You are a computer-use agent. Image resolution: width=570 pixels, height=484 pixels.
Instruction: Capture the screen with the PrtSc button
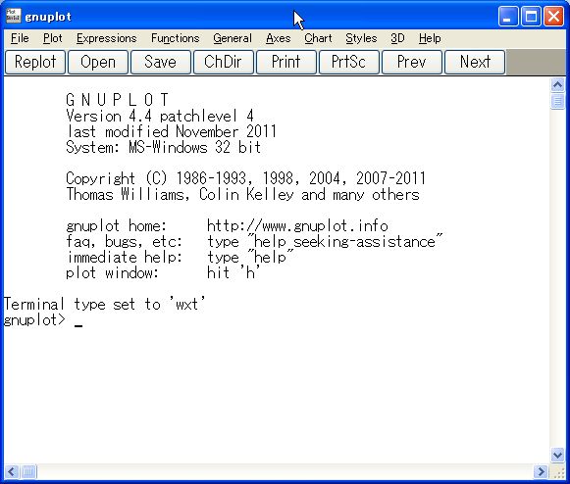(349, 62)
